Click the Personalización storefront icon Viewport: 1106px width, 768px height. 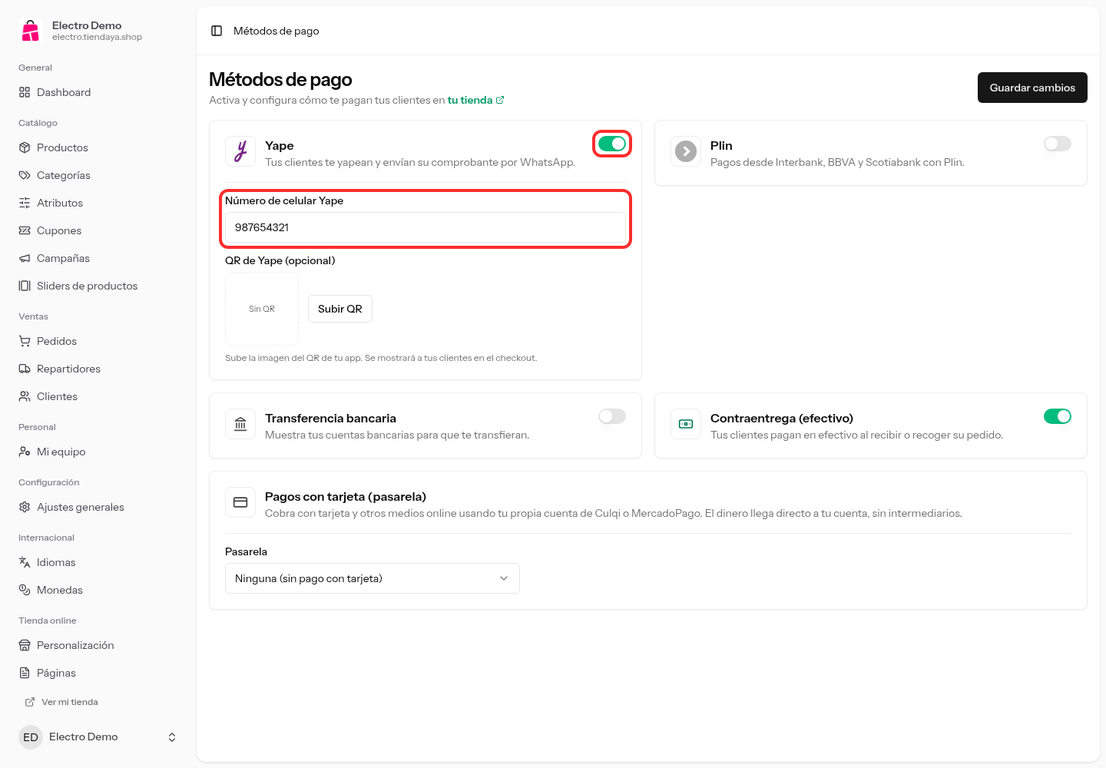click(25, 645)
